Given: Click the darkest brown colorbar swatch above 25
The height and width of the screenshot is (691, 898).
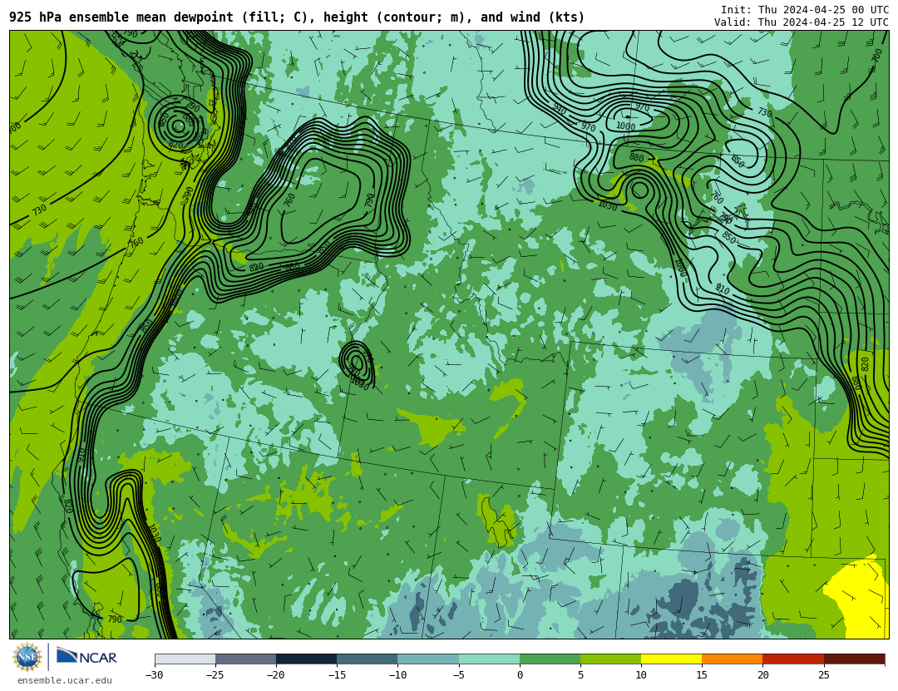Looking at the screenshot, I should click(x=854, y=659).
